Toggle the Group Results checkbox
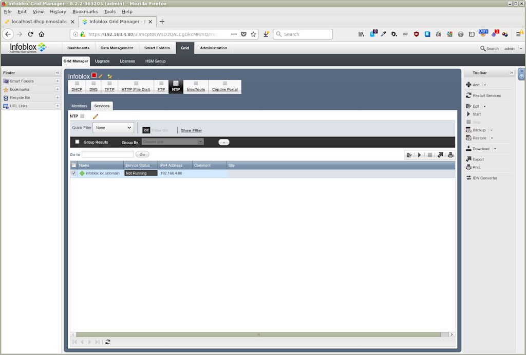 77,142
